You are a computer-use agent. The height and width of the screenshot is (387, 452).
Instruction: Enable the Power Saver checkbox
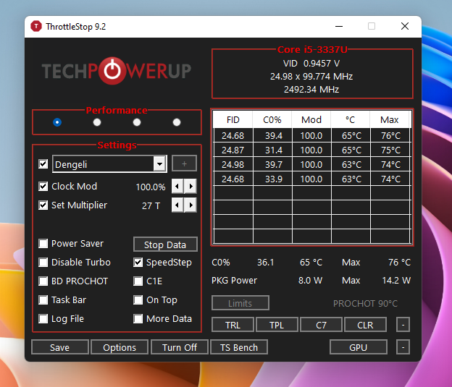click(x=43, y=244)
